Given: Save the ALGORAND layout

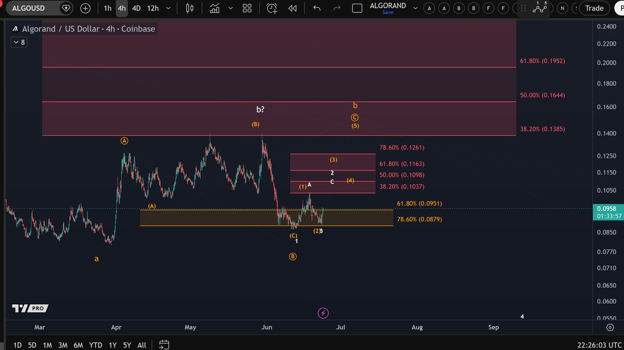Looking at the screenshot, I should 387,12.
